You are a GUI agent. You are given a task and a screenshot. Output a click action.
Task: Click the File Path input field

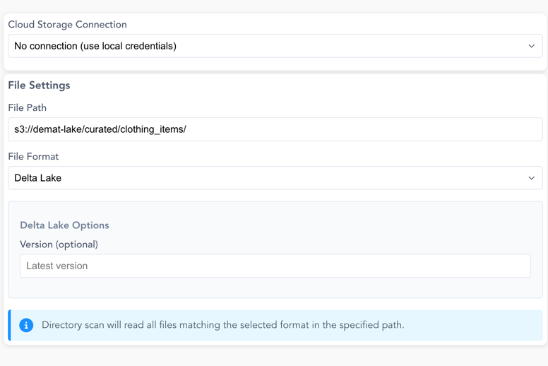tap(275, 129)
